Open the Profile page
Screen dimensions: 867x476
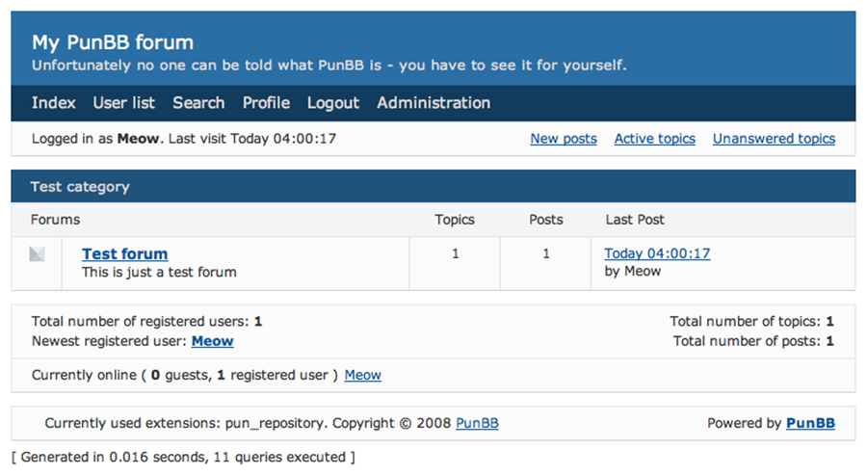tap(266, 103)
